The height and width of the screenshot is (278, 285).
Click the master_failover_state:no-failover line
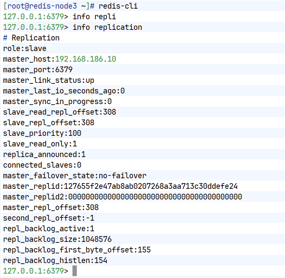[75, 176]
